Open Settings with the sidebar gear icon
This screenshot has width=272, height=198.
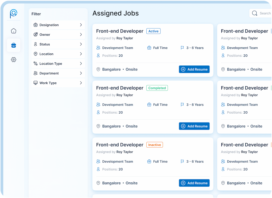coord(14,60)
